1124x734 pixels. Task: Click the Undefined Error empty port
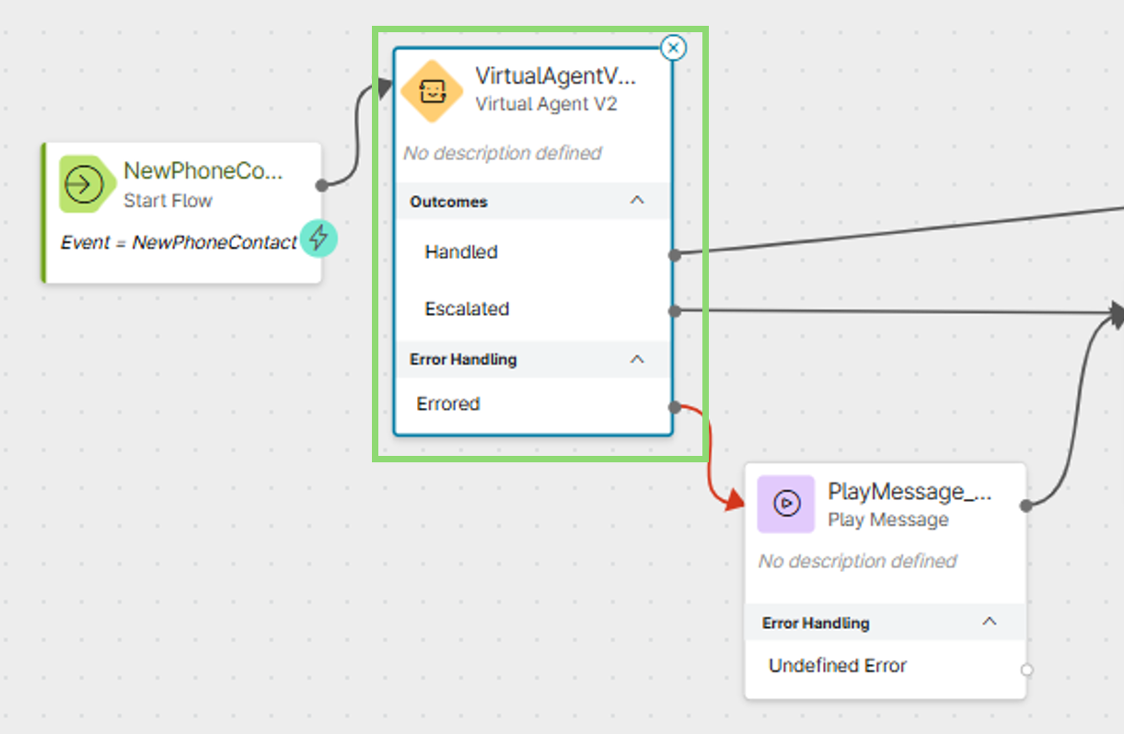pyautogui.click(x=1026, y=670)
